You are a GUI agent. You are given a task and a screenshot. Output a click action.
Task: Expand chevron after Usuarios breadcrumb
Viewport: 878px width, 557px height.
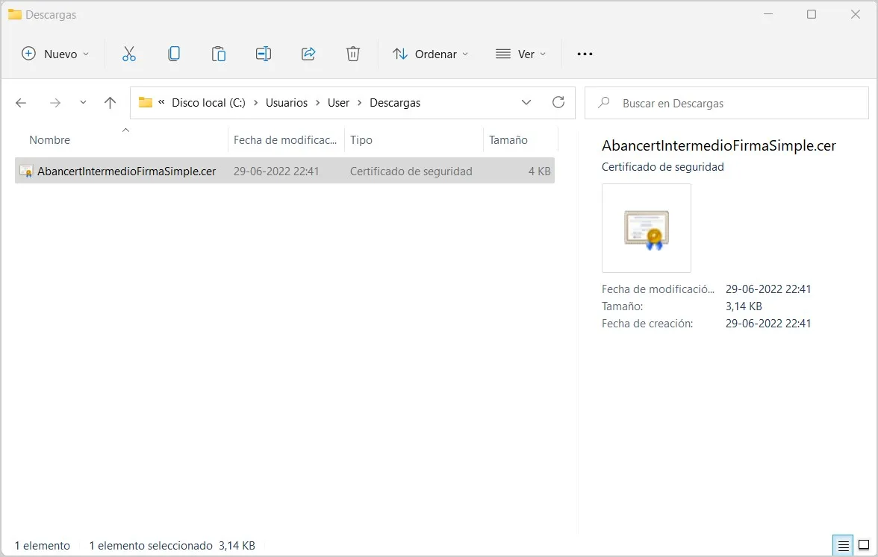coord(317,103)
